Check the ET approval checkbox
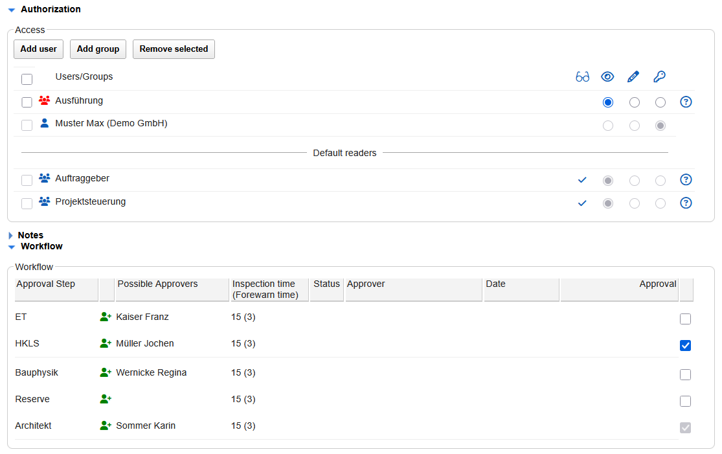Image resolution: width=722 pixels, height=454 pixels. [x=685, y=319]
